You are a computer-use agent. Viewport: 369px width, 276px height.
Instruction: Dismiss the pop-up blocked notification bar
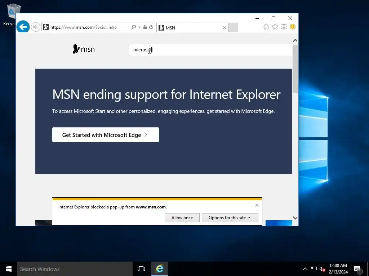(x=257, y=205)
